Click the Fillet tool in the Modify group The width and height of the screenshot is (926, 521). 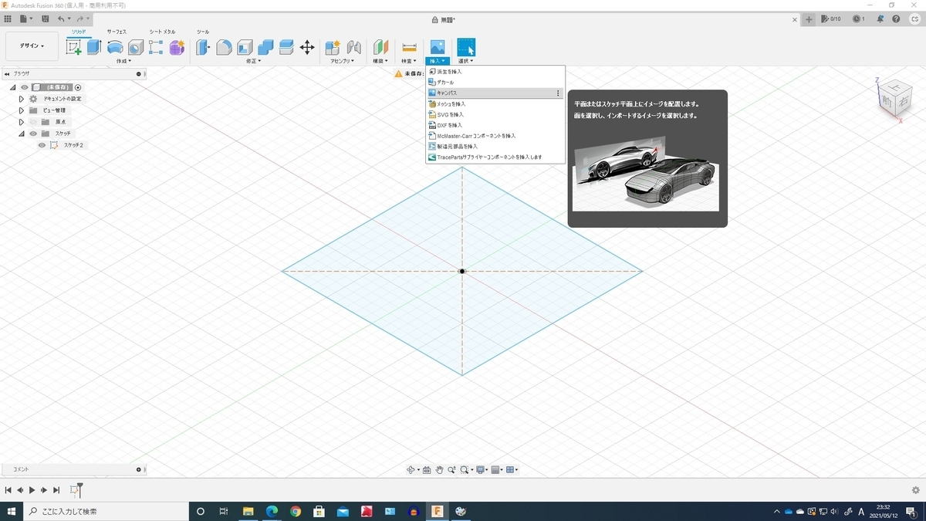224,47
